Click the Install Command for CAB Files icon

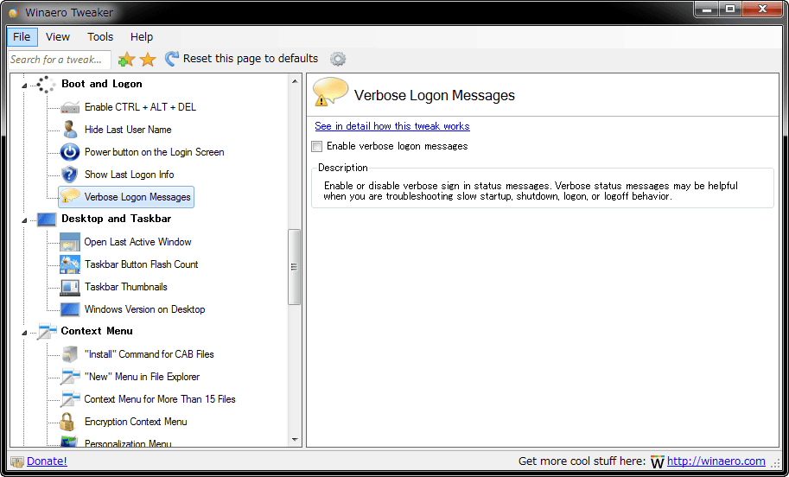click(x=70, y=354)
